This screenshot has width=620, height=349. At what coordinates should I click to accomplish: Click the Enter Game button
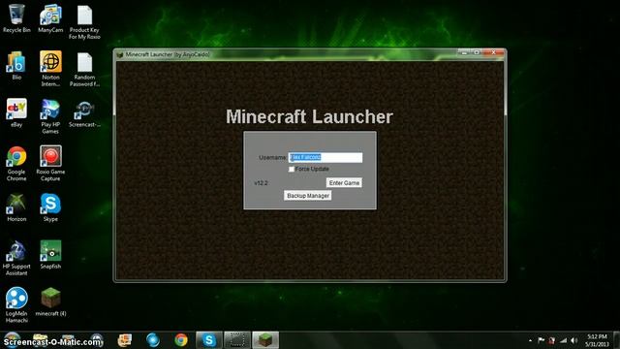click(344, 183)
